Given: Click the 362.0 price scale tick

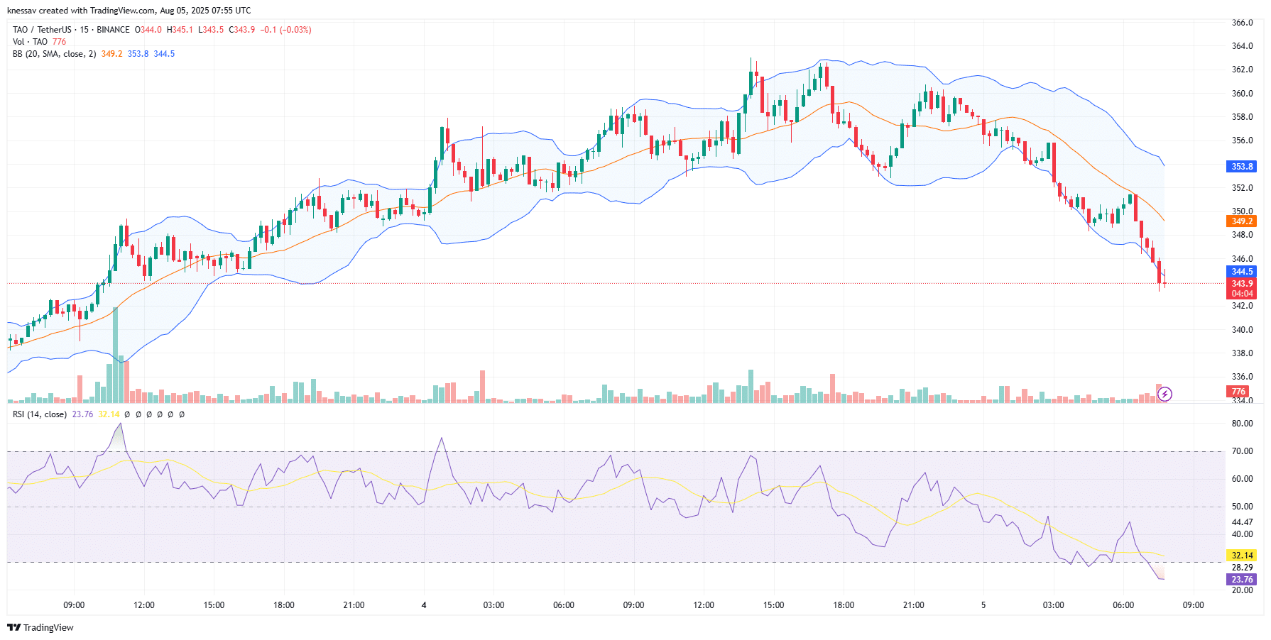Looking at the screenshot, I should 1242,70.
